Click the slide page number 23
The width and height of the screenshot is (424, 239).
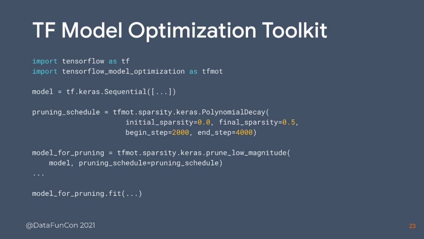pos(412,226)
